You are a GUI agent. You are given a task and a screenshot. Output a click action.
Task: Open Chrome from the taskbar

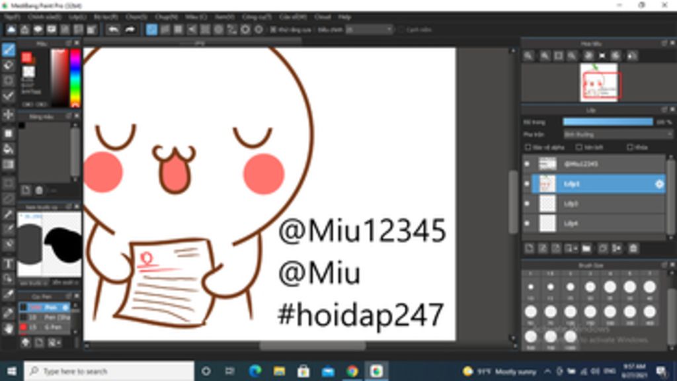pos(352,371)
